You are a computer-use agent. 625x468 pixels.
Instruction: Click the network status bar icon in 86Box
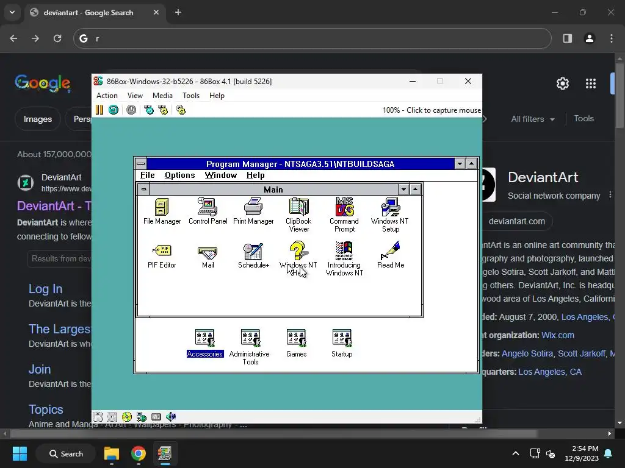point(156,417)
